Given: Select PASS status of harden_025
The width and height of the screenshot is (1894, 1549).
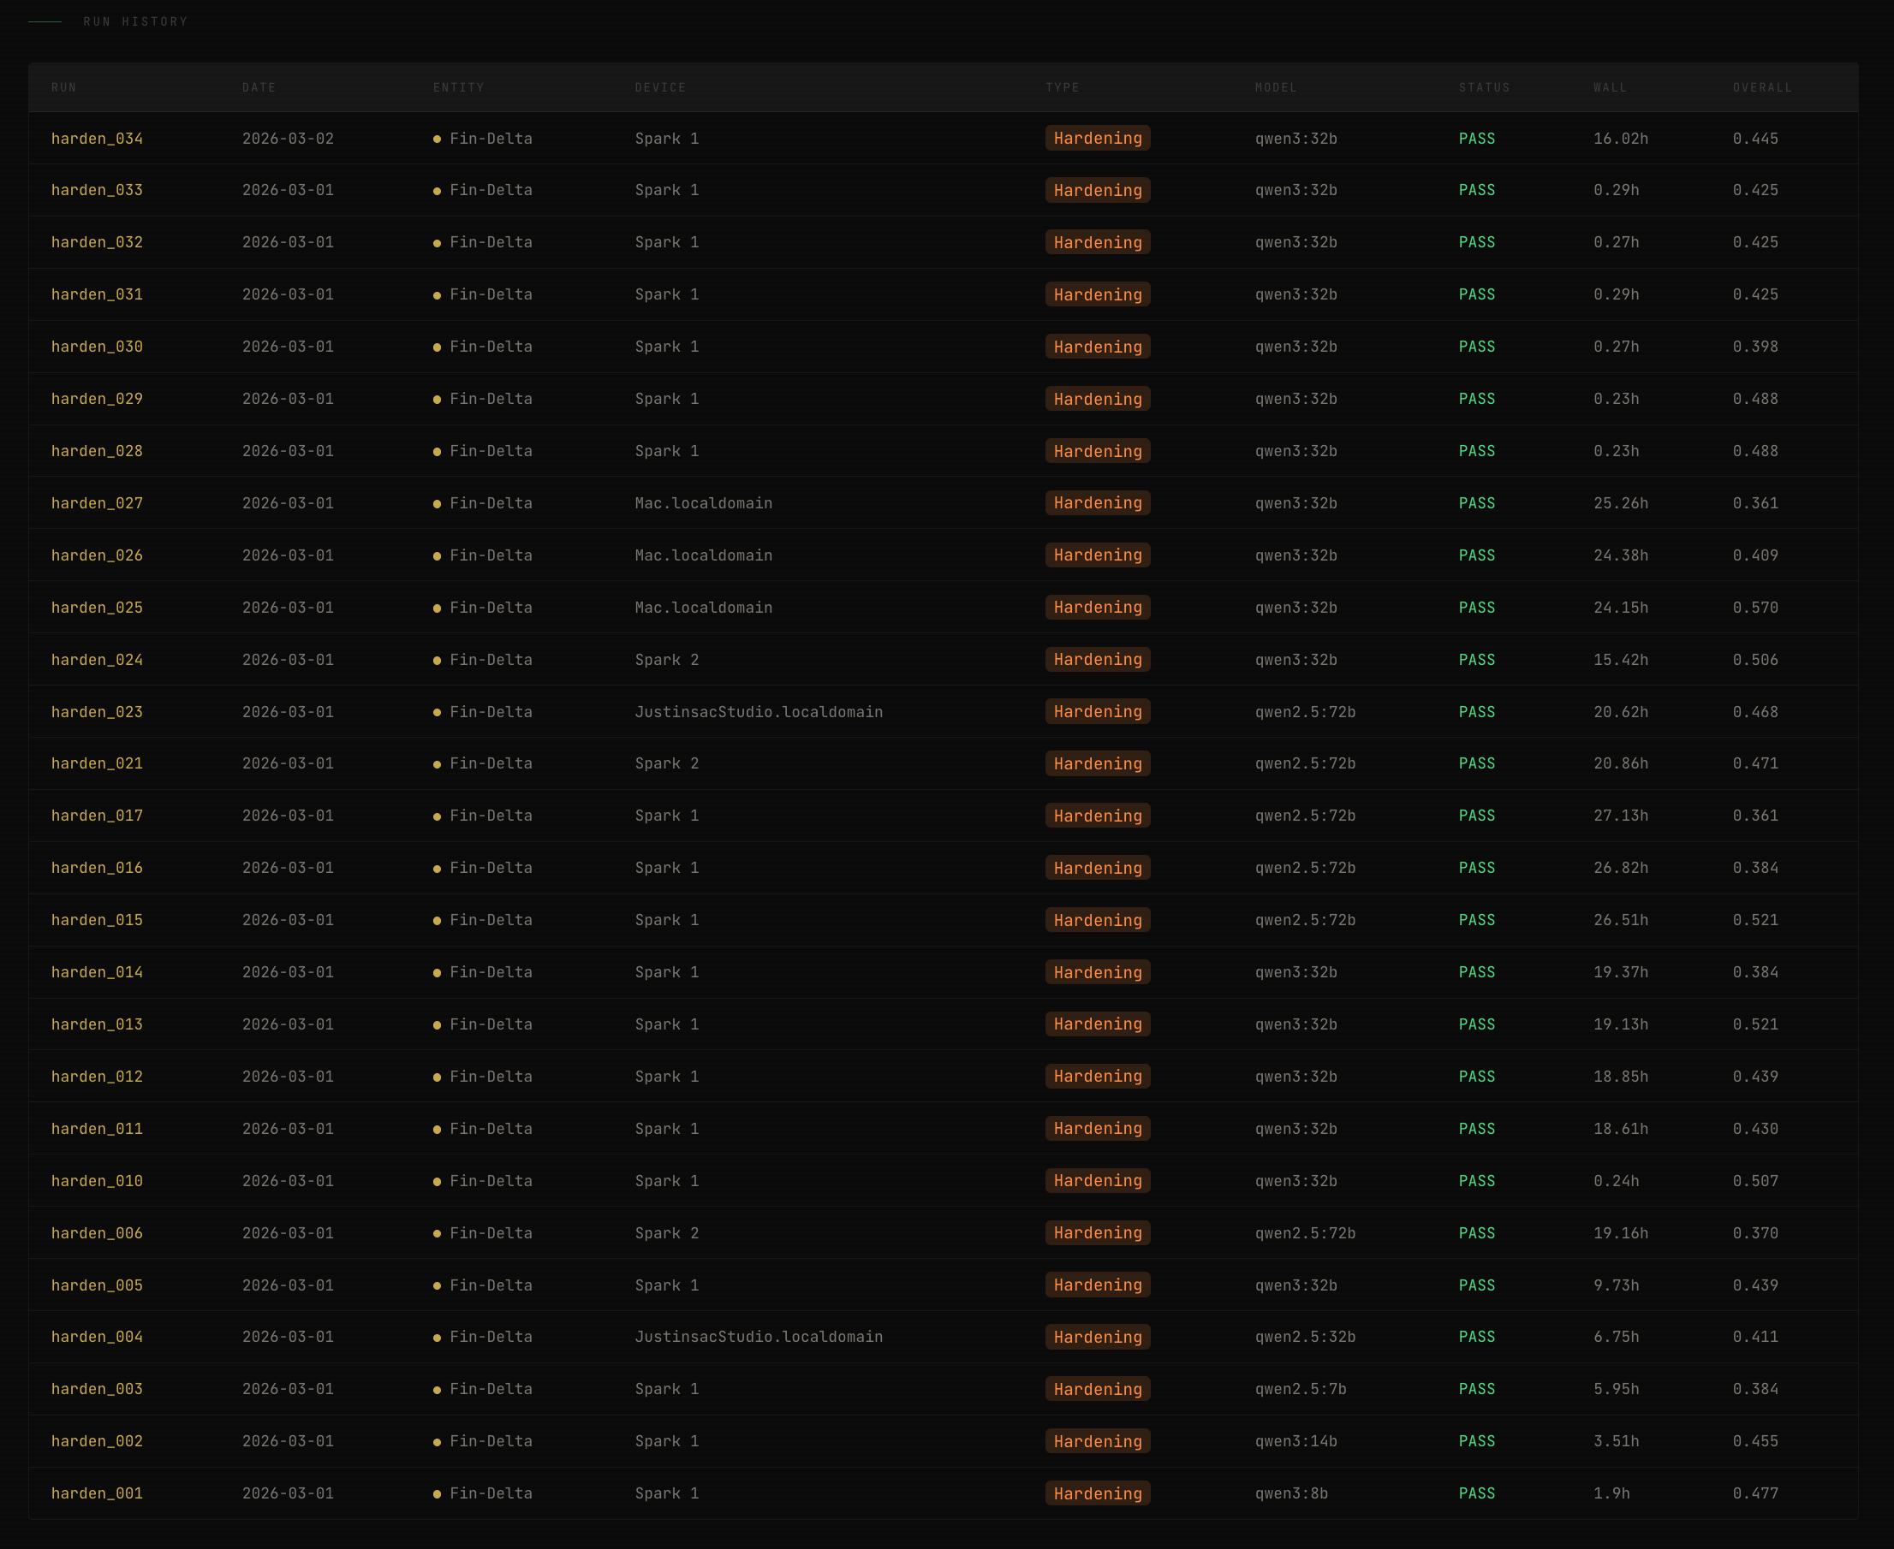Looking at the screenshot, I should point(1476,608).
